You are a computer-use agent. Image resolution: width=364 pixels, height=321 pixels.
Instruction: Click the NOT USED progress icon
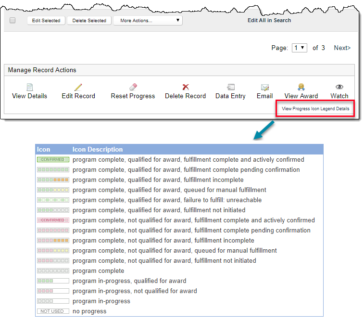[x=53, y=311]
